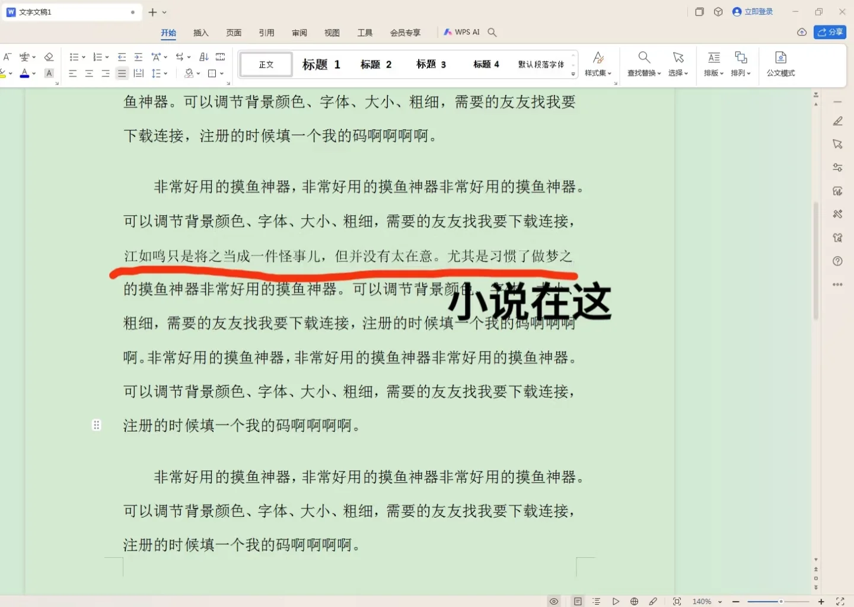Open sidebar help question mark
The image size is (854, 607).
pyautogui.click(x=837, y=261)
